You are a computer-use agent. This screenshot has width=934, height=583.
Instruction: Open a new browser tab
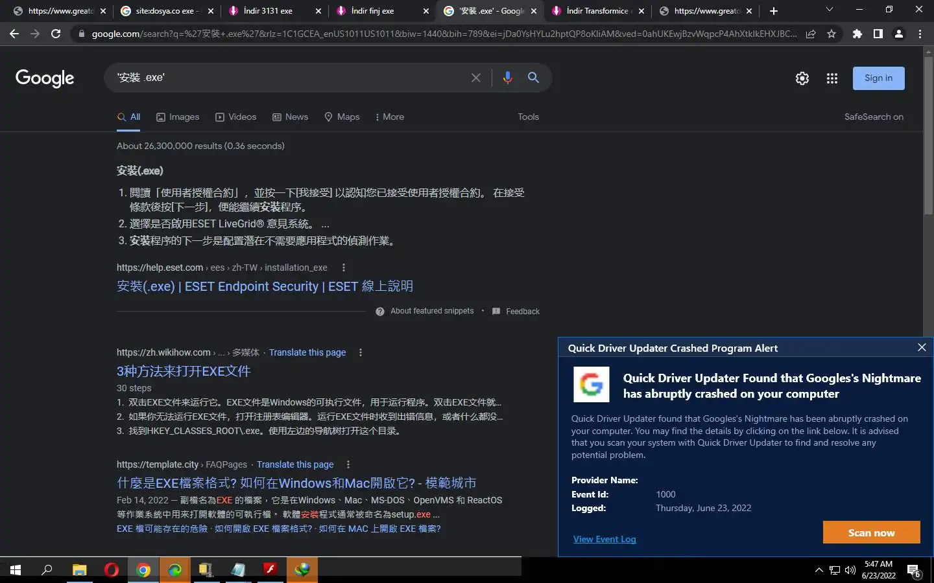click(x=774, y=11)
